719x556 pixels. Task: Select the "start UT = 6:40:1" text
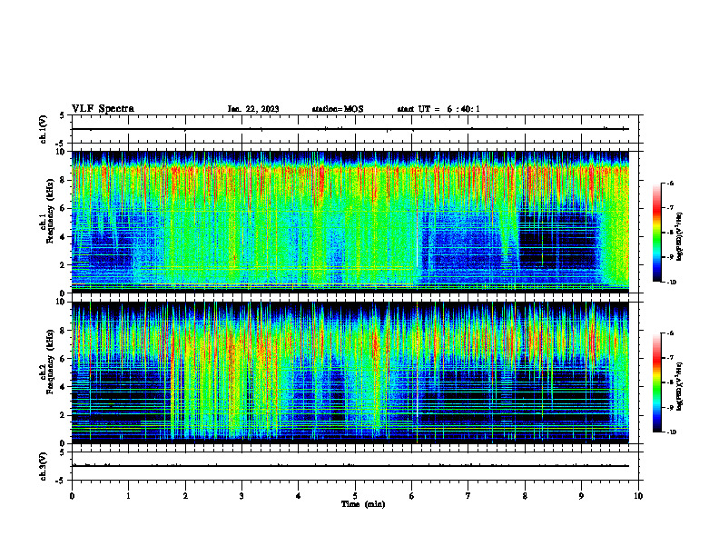pyautogui.click(x=438, y=109)
